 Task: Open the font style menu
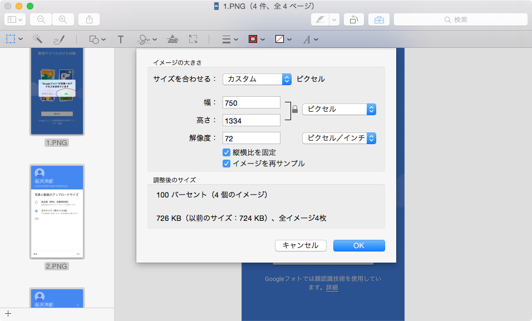click(311, 39)
